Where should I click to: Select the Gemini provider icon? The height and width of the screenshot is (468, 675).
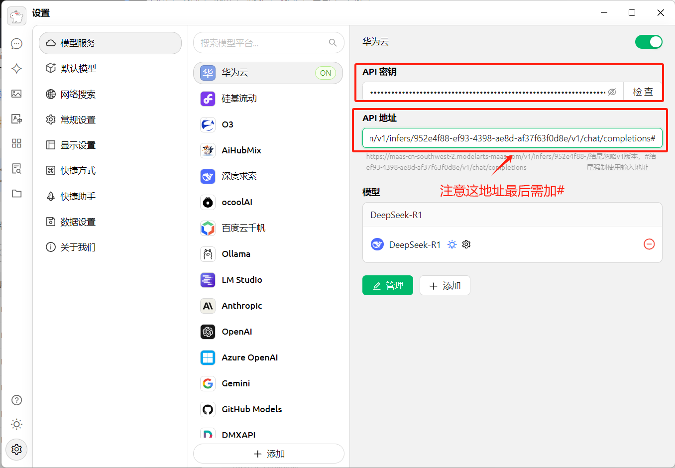[208, 383]
